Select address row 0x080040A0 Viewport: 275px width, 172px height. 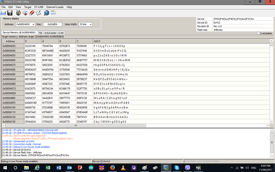(13, 79)
